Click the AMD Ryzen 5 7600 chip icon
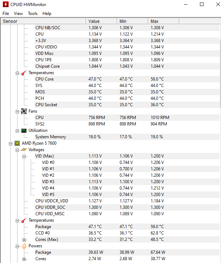 [x=17, y=143]
